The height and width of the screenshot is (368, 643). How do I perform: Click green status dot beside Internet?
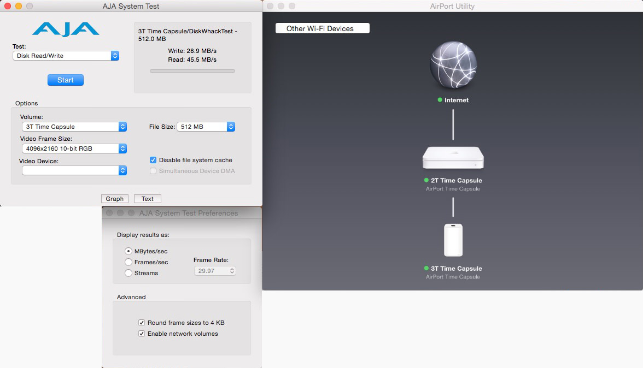pos(440,100)
